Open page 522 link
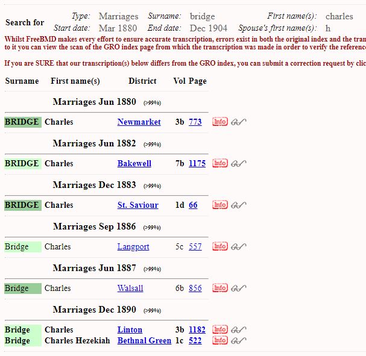366x356 pixels. 195,340
